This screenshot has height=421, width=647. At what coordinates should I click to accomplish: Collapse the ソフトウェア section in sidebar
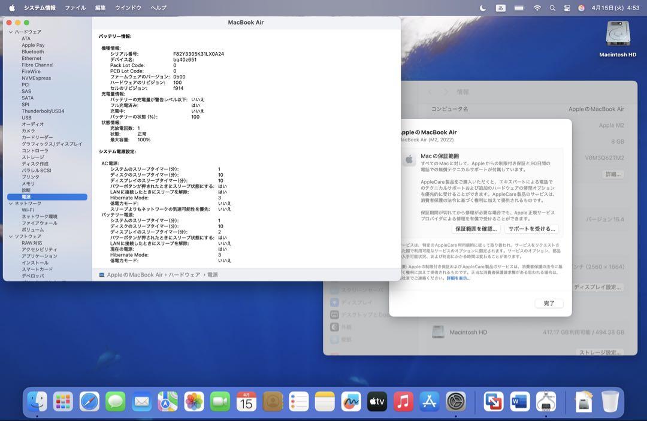point(11,237)
